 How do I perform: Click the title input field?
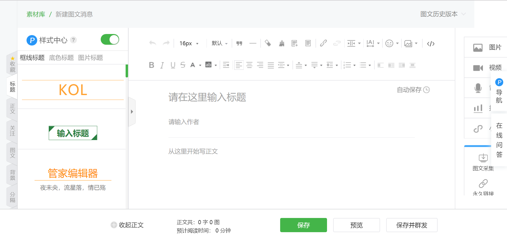(x=291, y=97)
